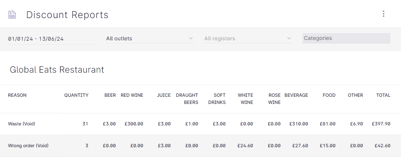The image size is (401, 157).
Task: Click the Global Eats Restaurant heading
Action: click(x=57, y=70)
